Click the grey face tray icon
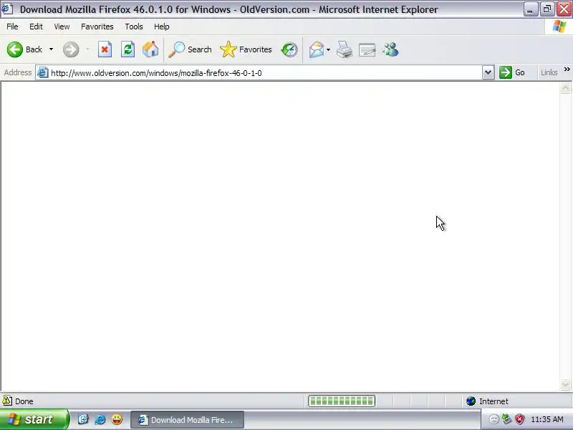The width and height of the screenshot is (573, 430). coord(494,419)
